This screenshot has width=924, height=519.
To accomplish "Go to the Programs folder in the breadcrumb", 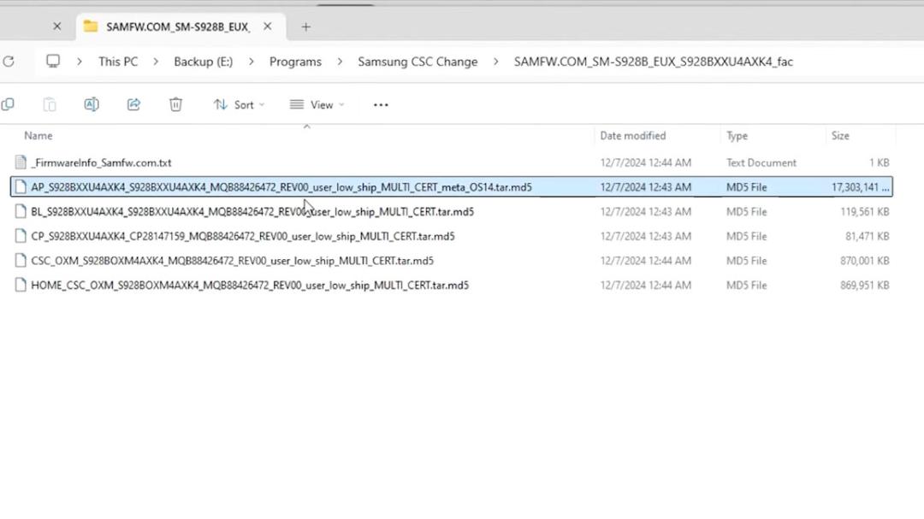I will 295,62.
